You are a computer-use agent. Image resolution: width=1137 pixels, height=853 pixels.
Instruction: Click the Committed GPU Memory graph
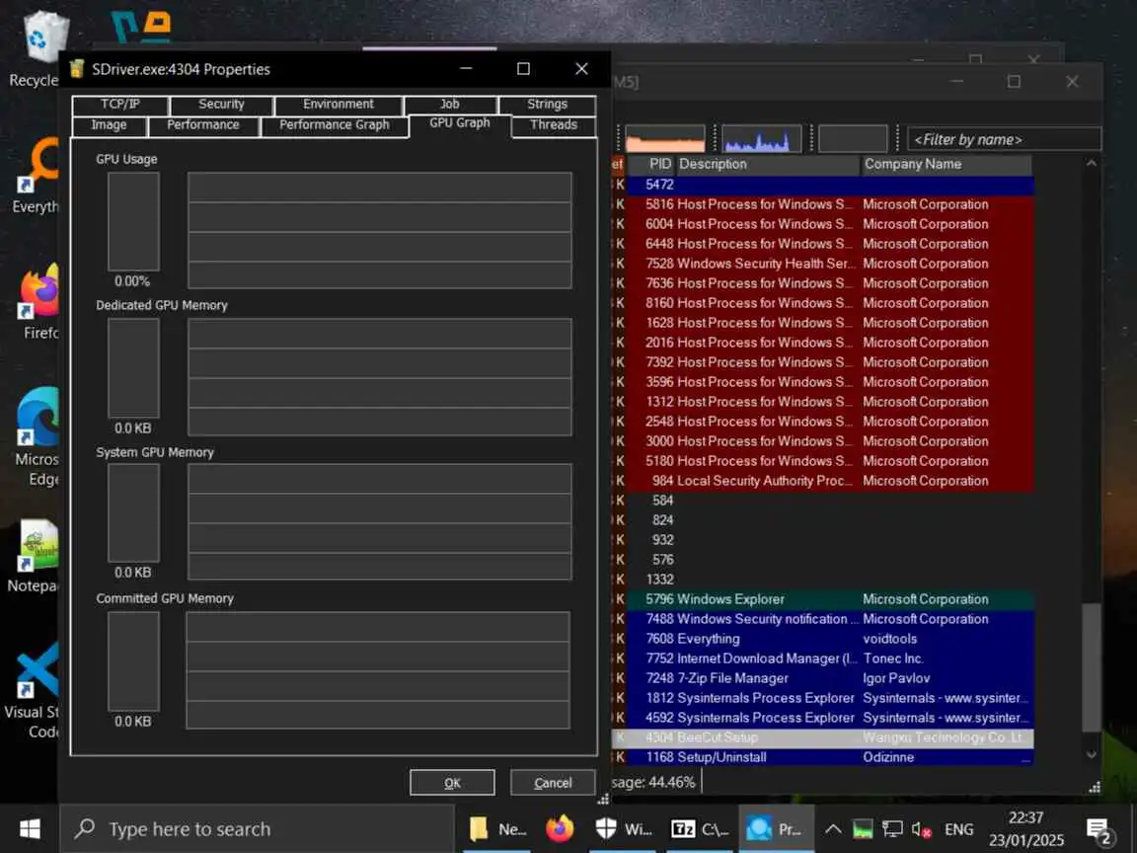[378, 669]
